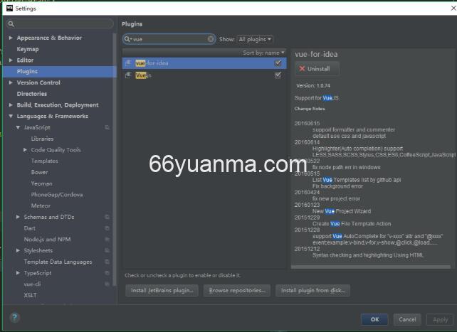
Task: Click the red X Uninstall icon
Action: pyautogui.click(x=302, y=69)
